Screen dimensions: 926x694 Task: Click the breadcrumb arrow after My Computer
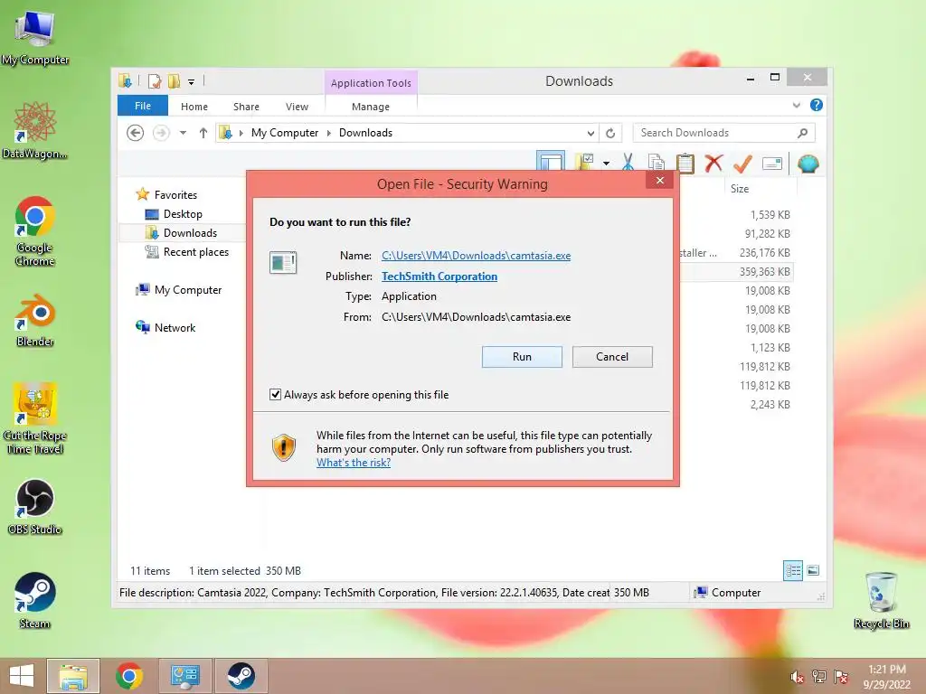coord(329,133)
